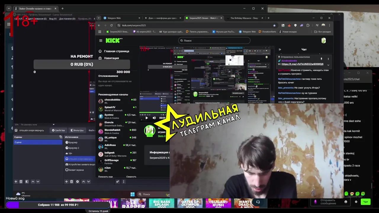The image size is (379, 213).
Task: Open Kick user avatar menu
Action: pyautogui.click(x=324, y=41)
